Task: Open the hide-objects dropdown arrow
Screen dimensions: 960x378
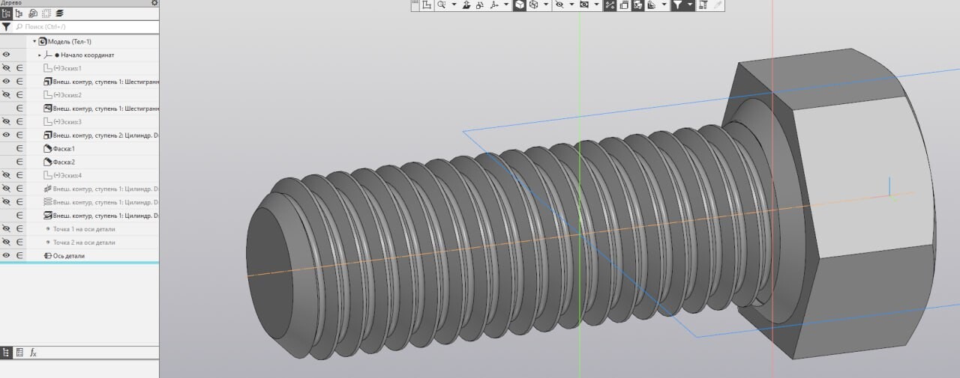Action: coord(571,4)
